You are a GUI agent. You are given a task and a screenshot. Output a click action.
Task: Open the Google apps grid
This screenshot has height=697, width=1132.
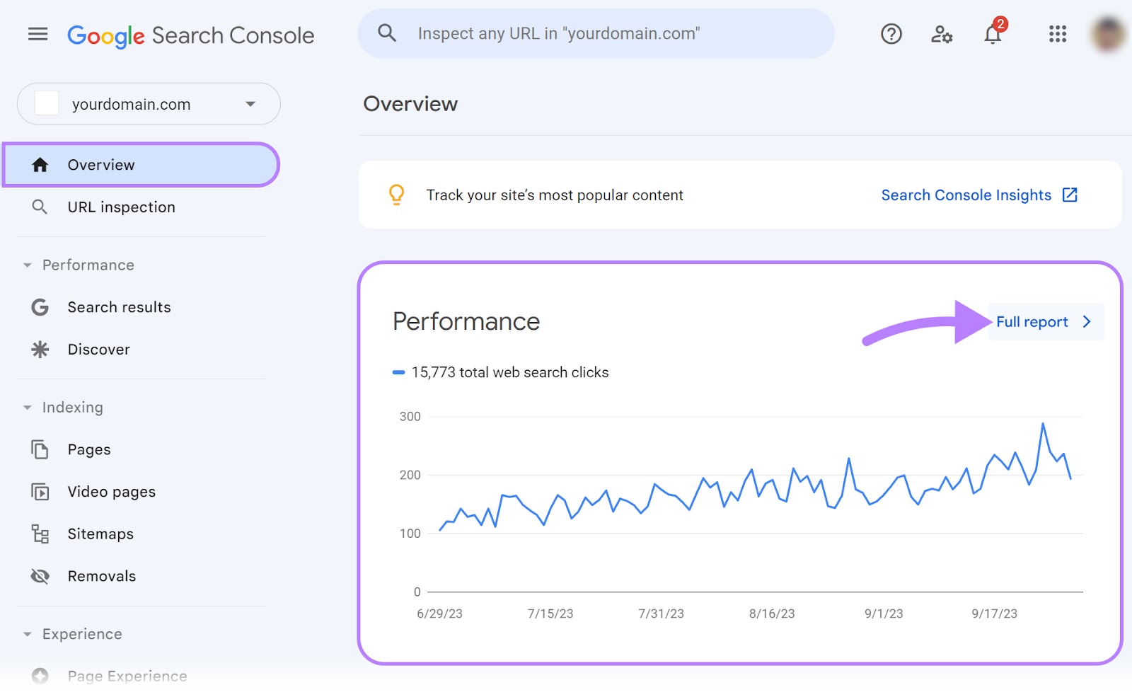coord(1057,33)
